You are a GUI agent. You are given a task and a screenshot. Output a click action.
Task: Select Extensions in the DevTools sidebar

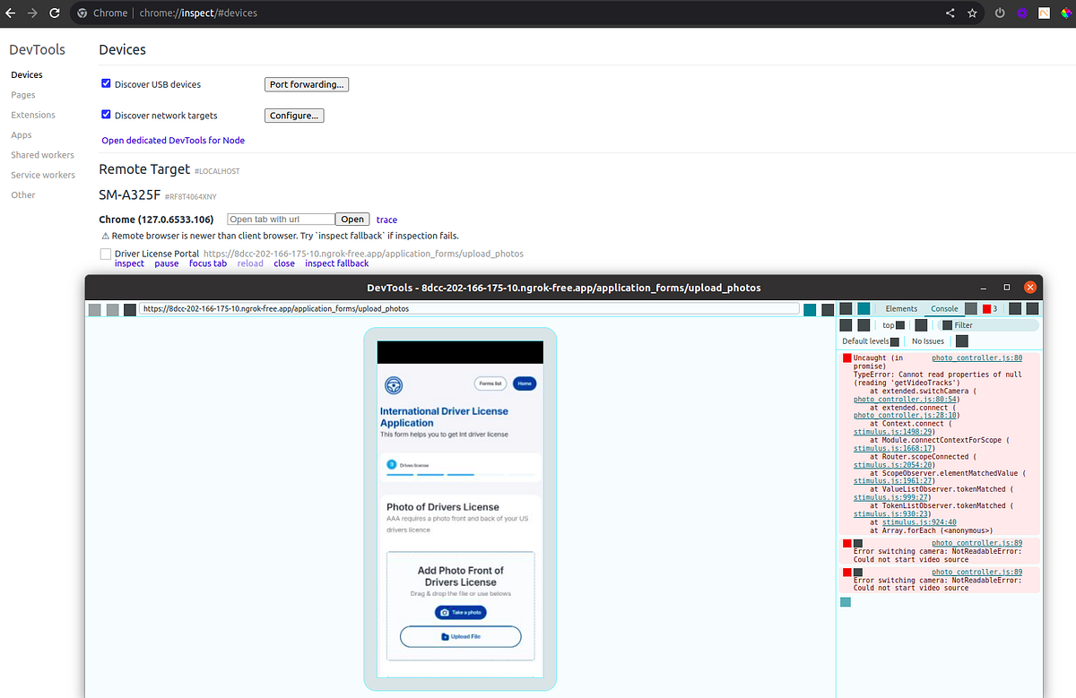[32, 115]
